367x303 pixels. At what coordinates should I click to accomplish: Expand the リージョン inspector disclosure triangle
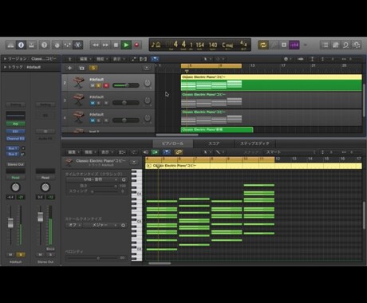[5, 59]
